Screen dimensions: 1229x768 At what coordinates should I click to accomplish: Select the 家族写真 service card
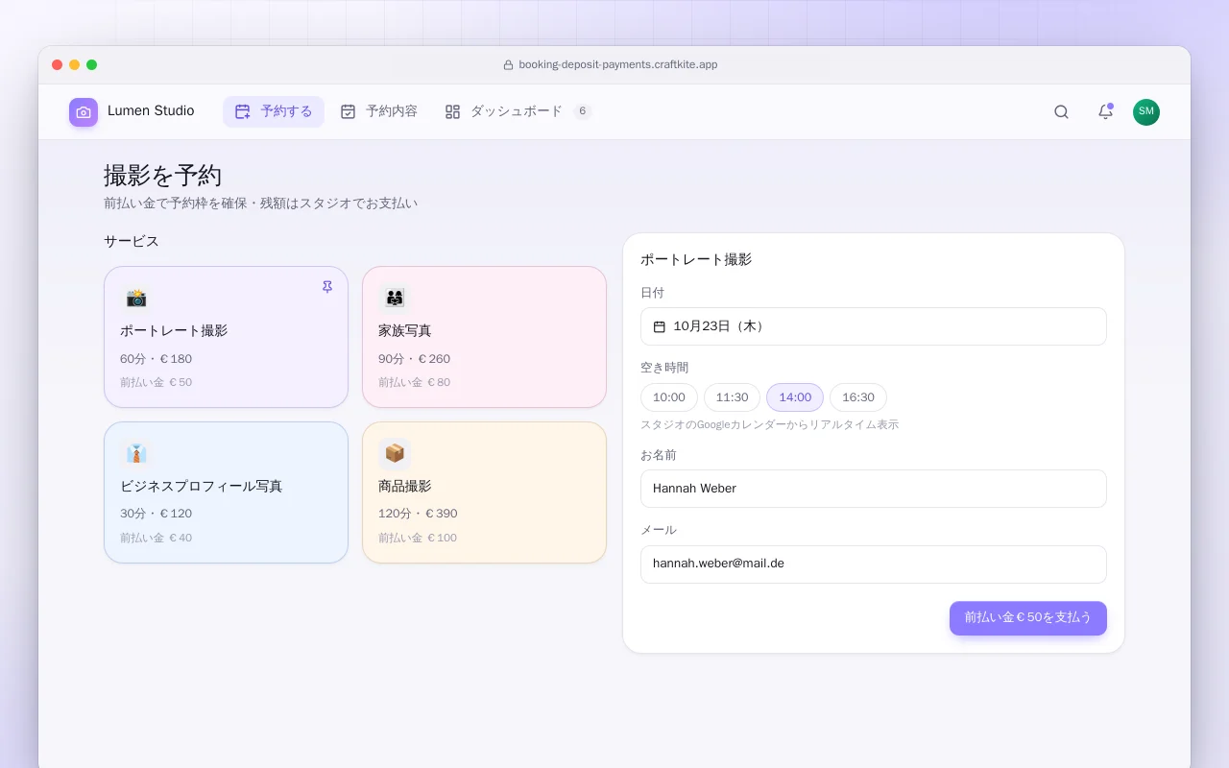[485, 337]
